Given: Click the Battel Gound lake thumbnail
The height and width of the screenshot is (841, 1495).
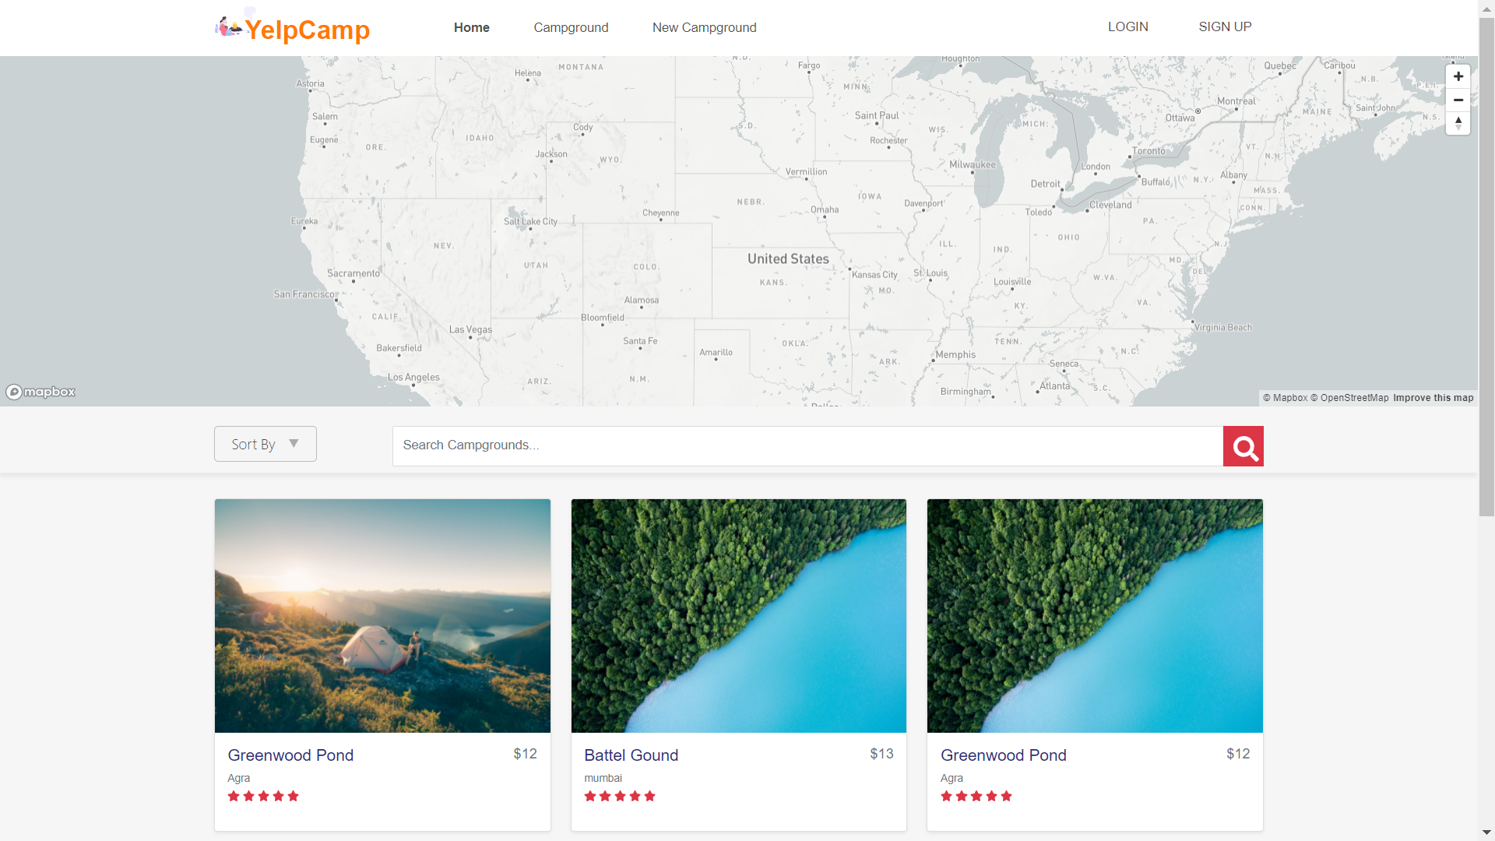Looking at the screenshot, I should pyautogui.click(x=738, y=615).
